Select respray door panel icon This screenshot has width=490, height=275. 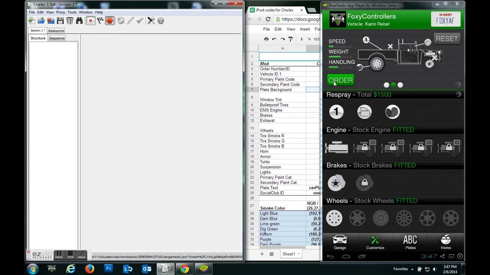(x=364, y=112)
